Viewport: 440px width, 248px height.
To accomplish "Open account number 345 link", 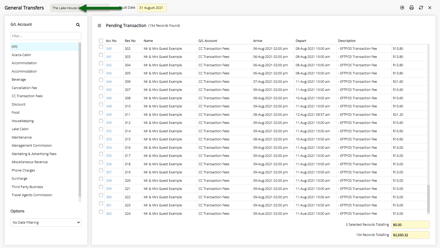I will [x=109, y=90].
